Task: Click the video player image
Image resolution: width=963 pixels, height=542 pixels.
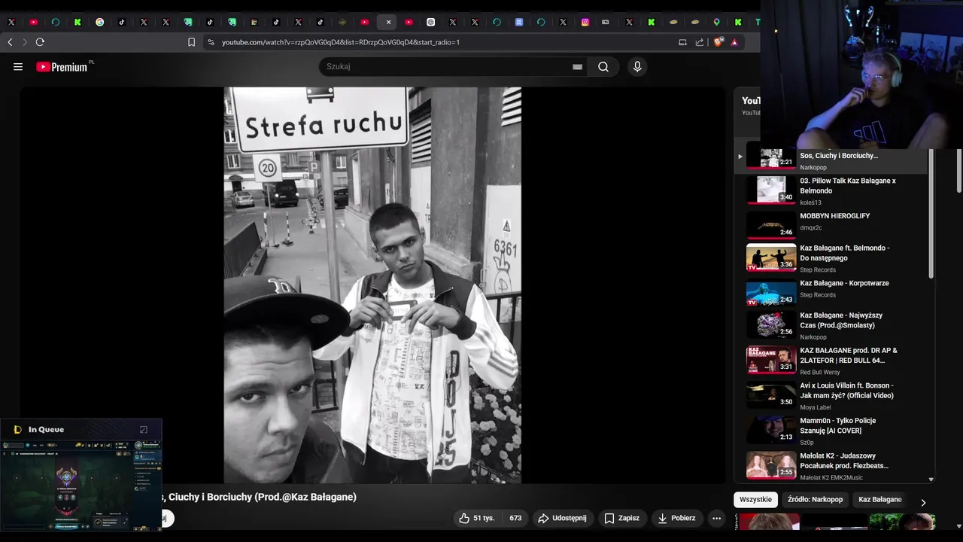Action: (372, 285)
